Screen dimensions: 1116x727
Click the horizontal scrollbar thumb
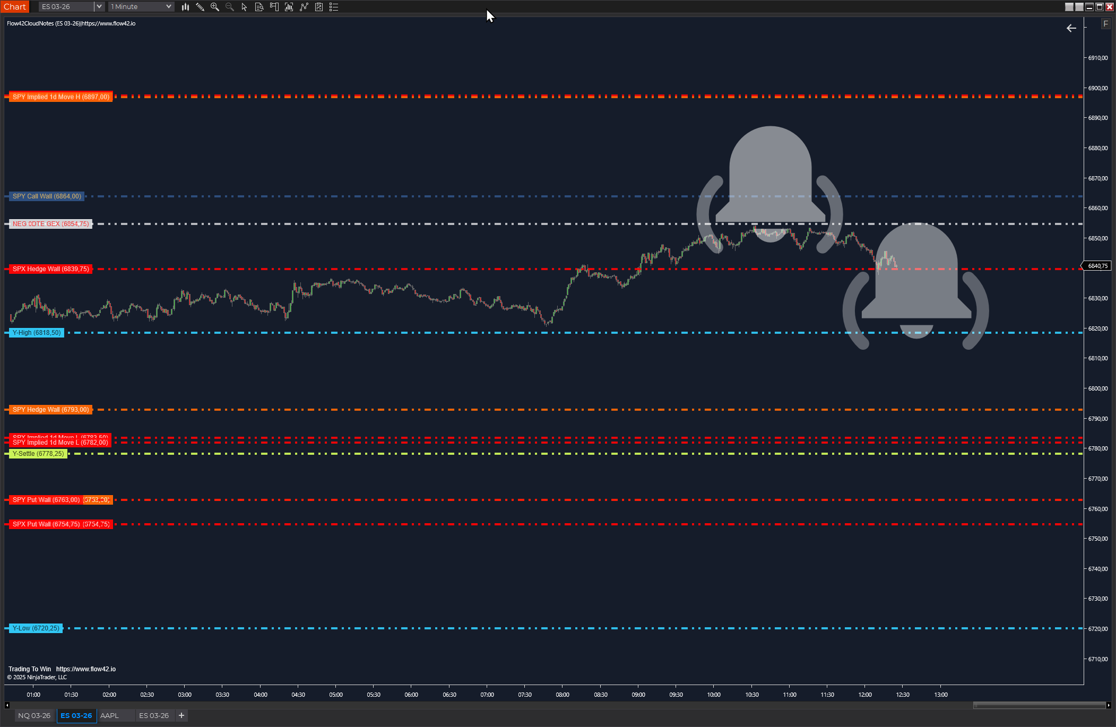[1039, 705]
